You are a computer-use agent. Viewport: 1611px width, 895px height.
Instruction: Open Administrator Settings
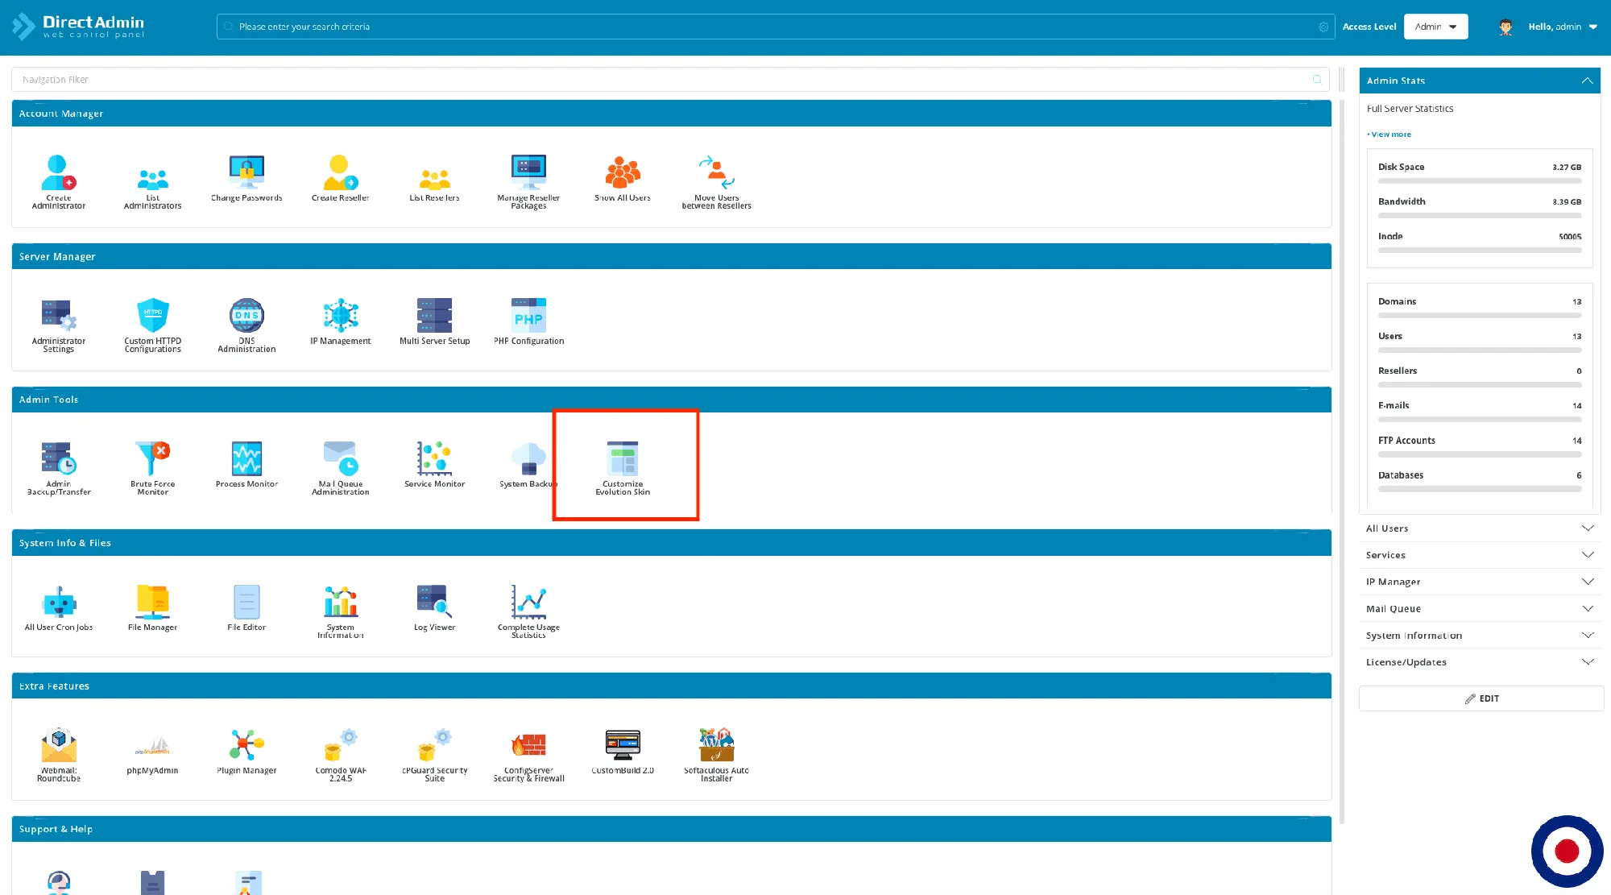click(x=58, y=325)
